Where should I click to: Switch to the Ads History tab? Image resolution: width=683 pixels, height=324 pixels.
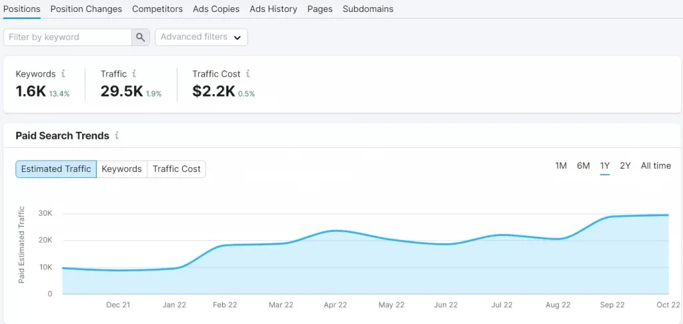click(273, 9)
